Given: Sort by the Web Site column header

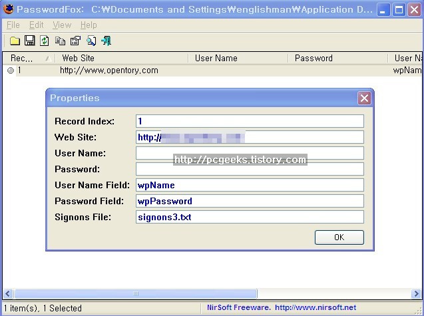Looking at the screenshot, I should click(121, 58).
